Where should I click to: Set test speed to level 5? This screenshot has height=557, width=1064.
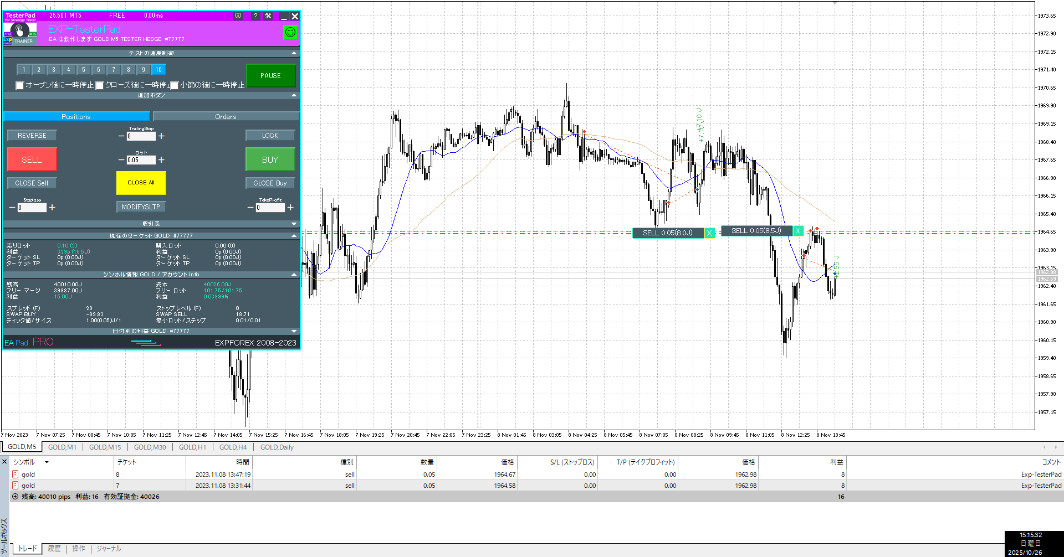pyautogui.click(x=84, y=70)
